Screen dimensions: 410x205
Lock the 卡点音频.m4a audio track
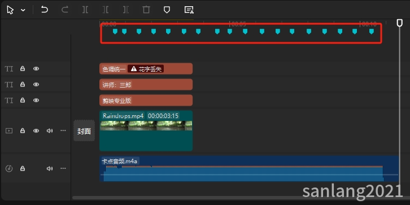click(x=23, y=168)
